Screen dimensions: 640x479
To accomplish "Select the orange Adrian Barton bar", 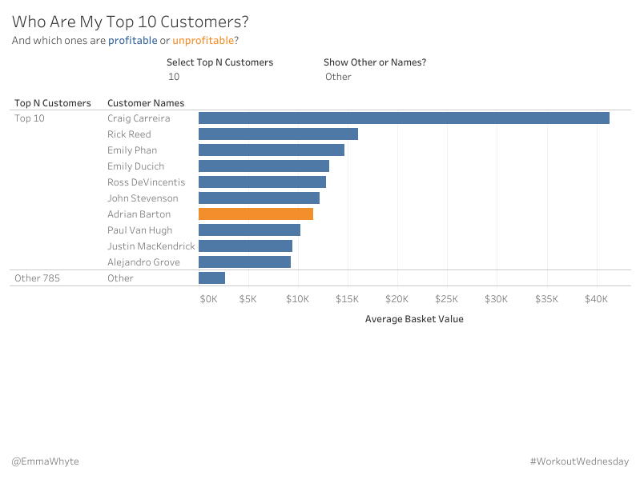I will click(x=256, y=214).
